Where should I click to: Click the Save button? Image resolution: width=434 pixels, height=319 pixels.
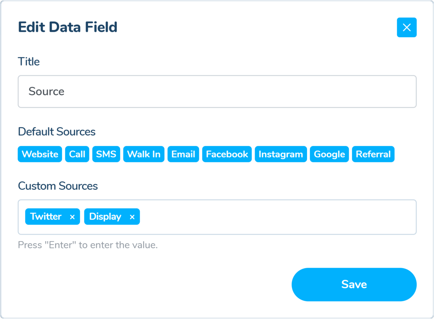(x=354, y=284)
